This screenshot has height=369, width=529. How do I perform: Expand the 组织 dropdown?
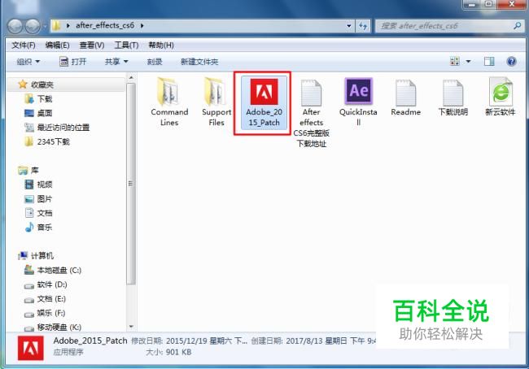28,62
